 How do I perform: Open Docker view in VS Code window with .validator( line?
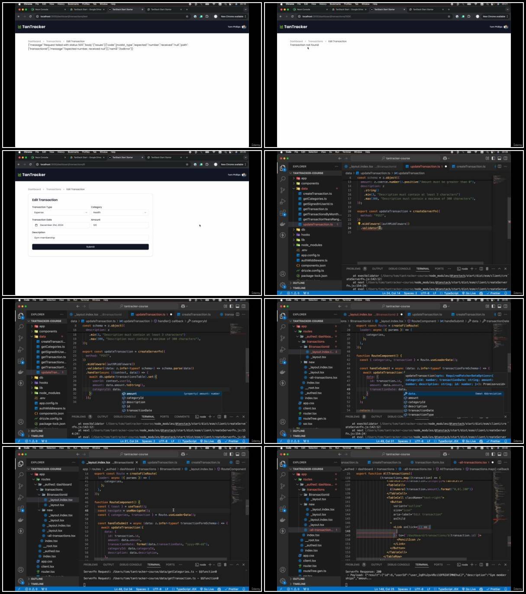tap(283, 224)
